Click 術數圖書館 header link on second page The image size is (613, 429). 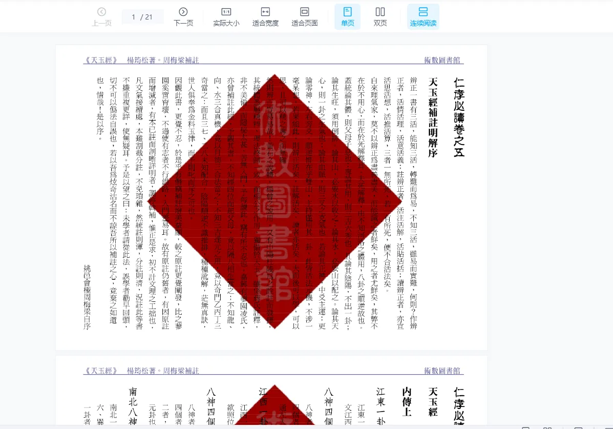[442, 371]
